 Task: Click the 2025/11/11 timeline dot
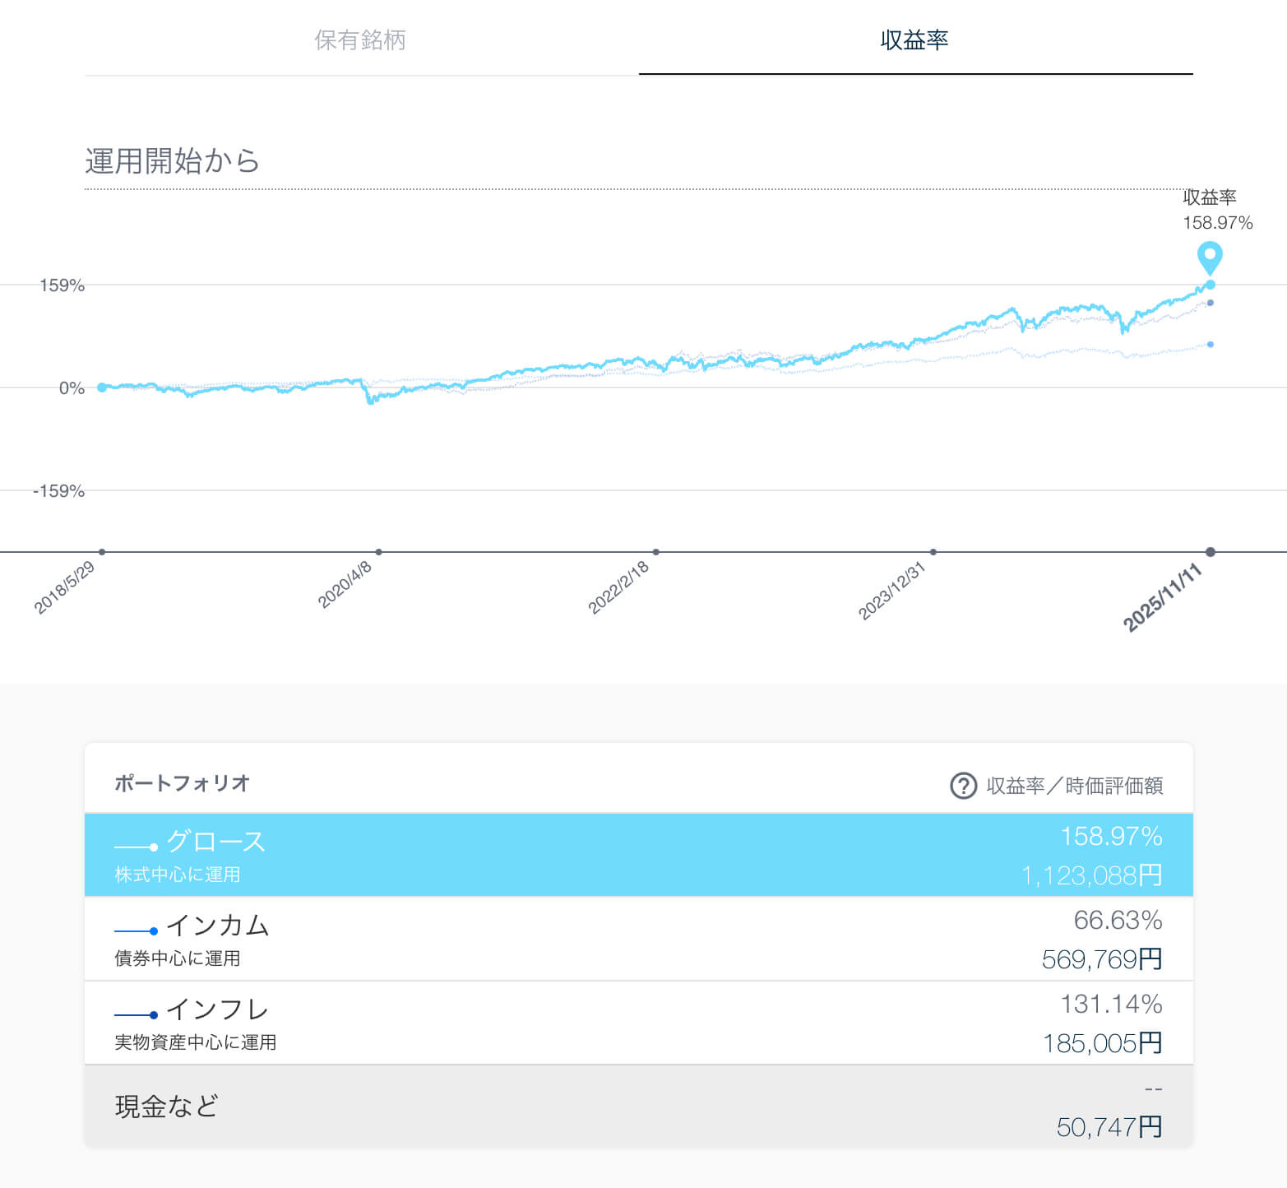point(1210,552)
